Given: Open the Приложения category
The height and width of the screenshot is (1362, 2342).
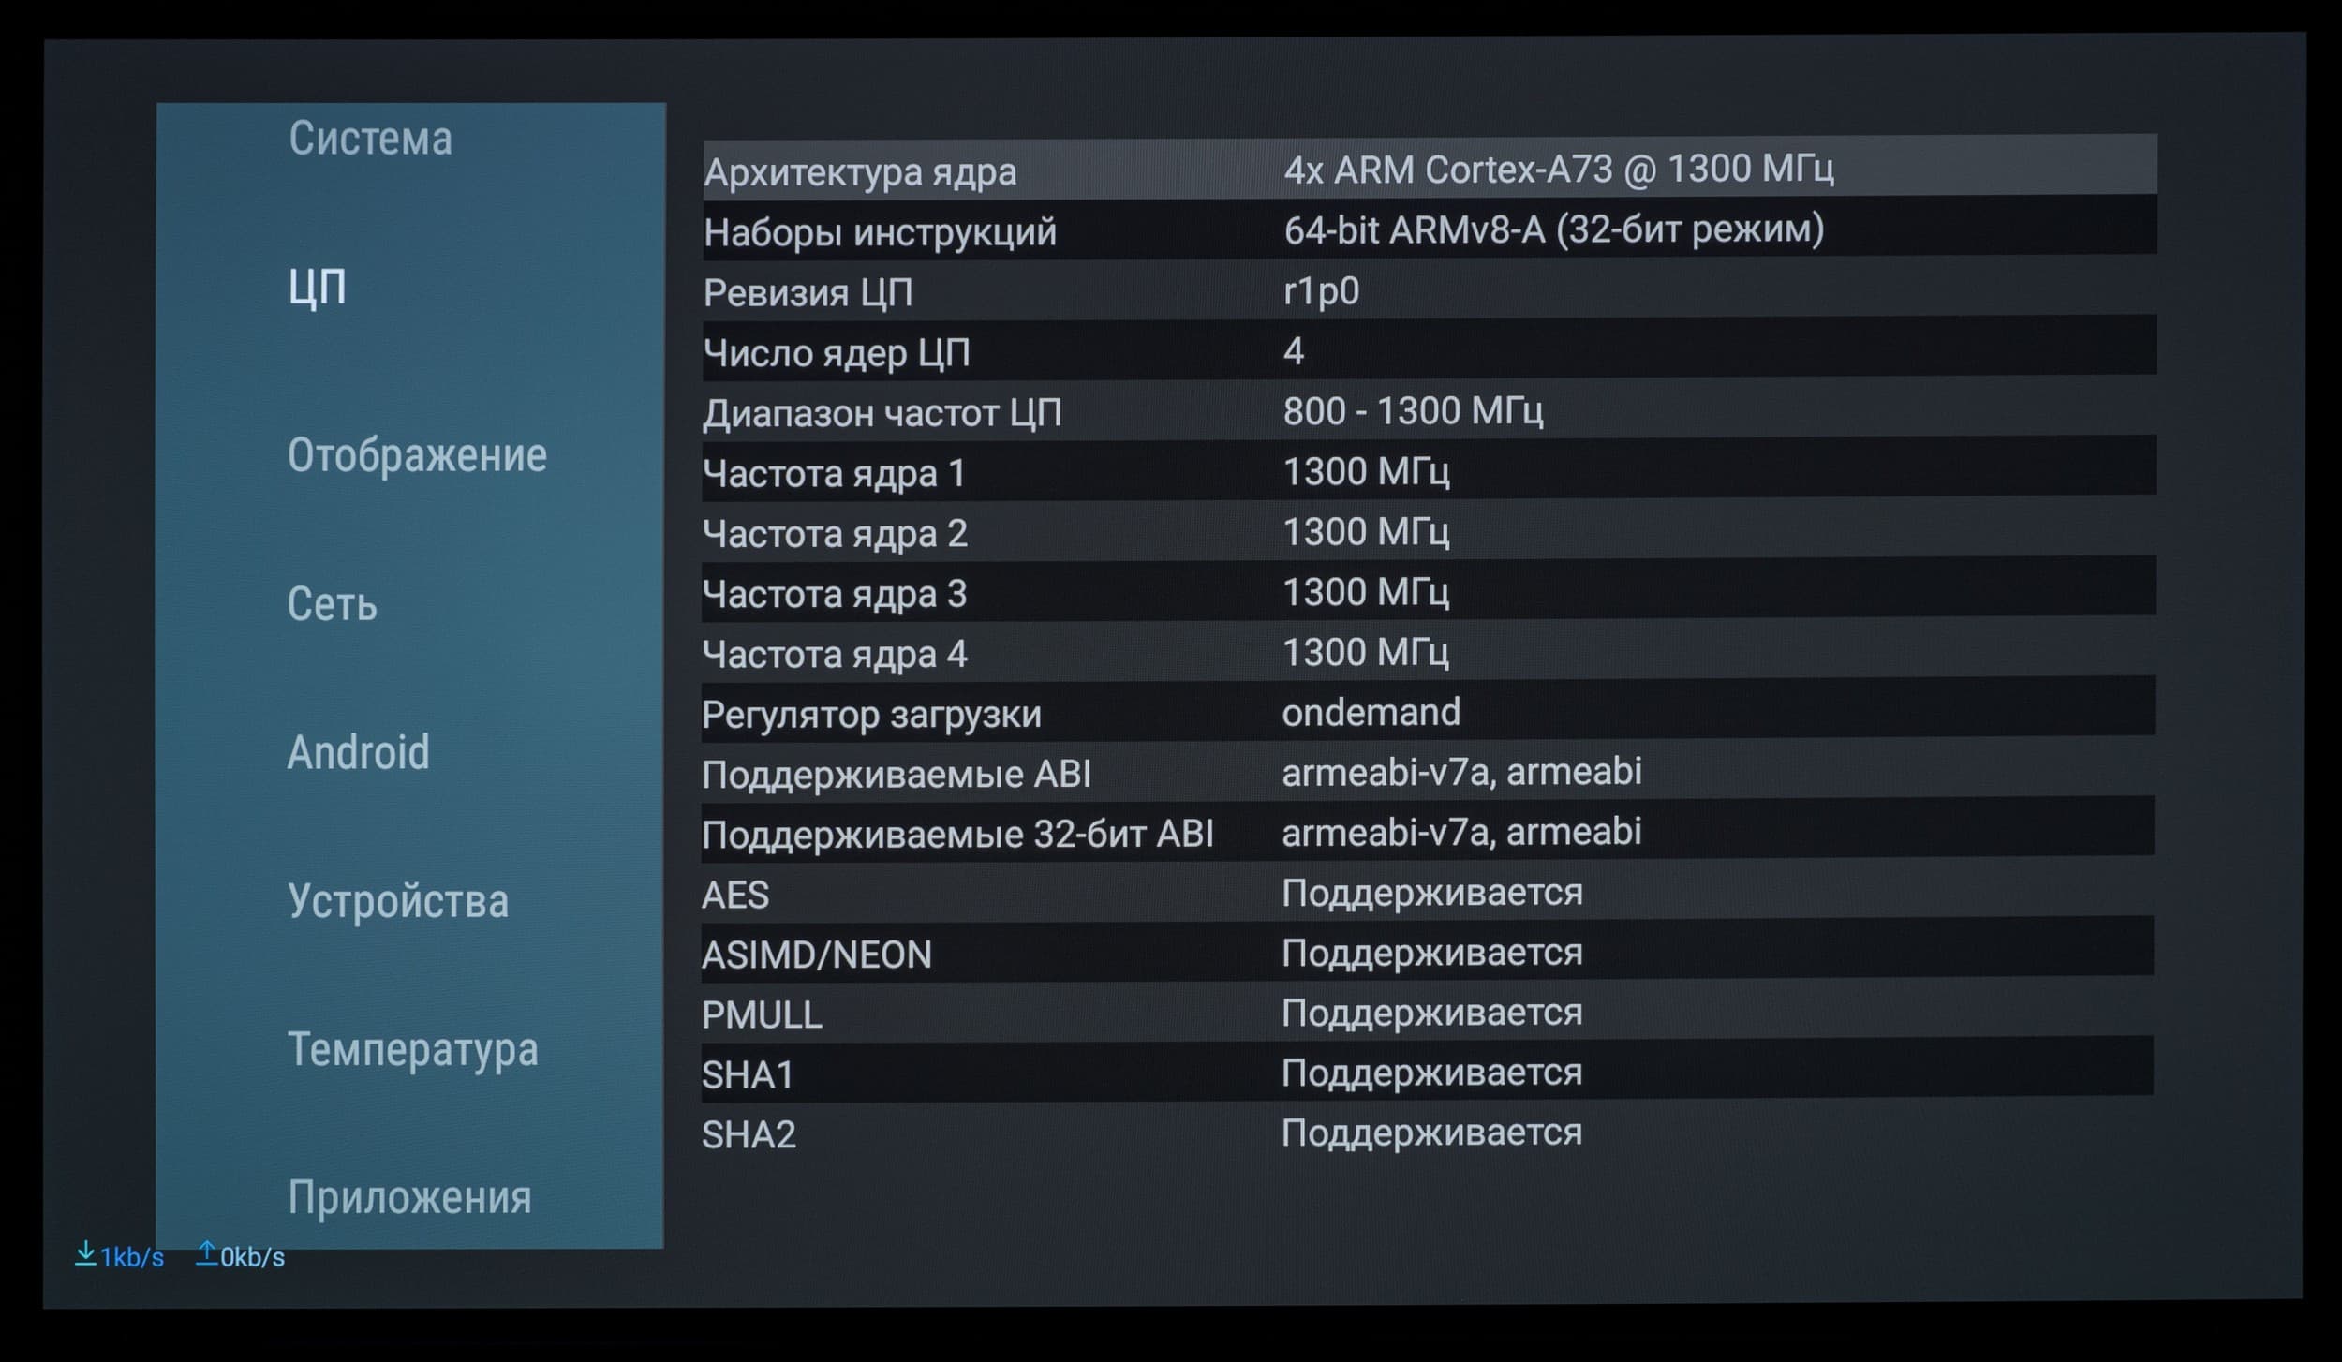Looking at the screenshot, I should [x=409, y=1197].
